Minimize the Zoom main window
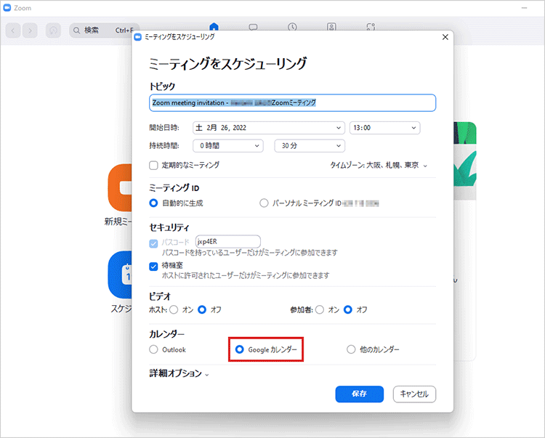 [524, 8]
